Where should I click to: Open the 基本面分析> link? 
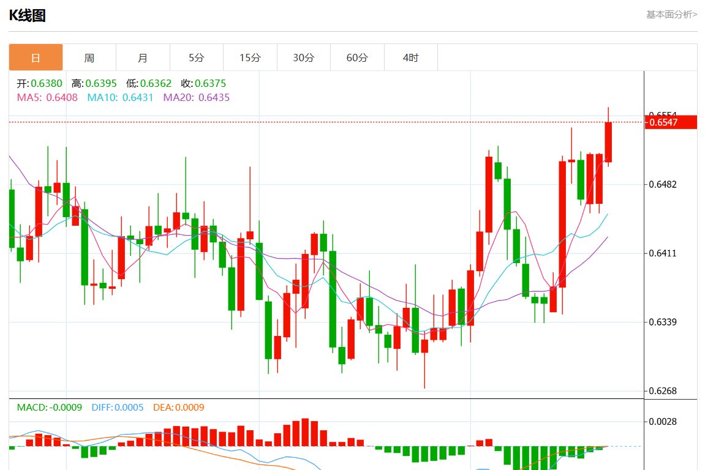671,14
